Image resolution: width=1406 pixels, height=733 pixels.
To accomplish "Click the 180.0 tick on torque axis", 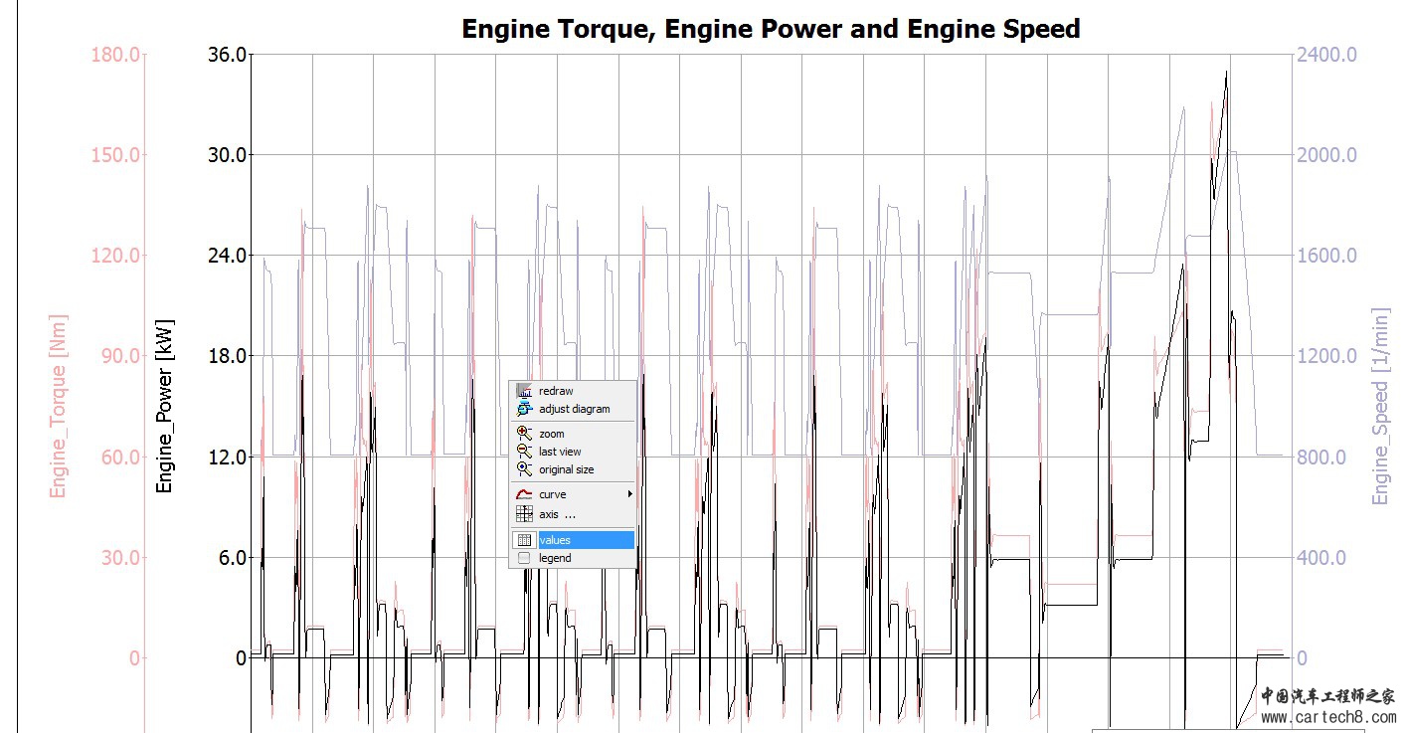I will 115,54.
